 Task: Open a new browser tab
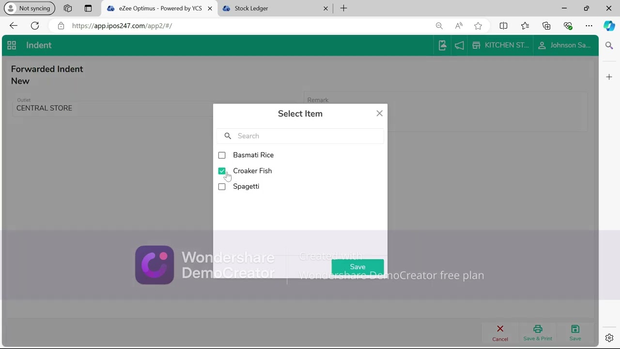(343, 8)
